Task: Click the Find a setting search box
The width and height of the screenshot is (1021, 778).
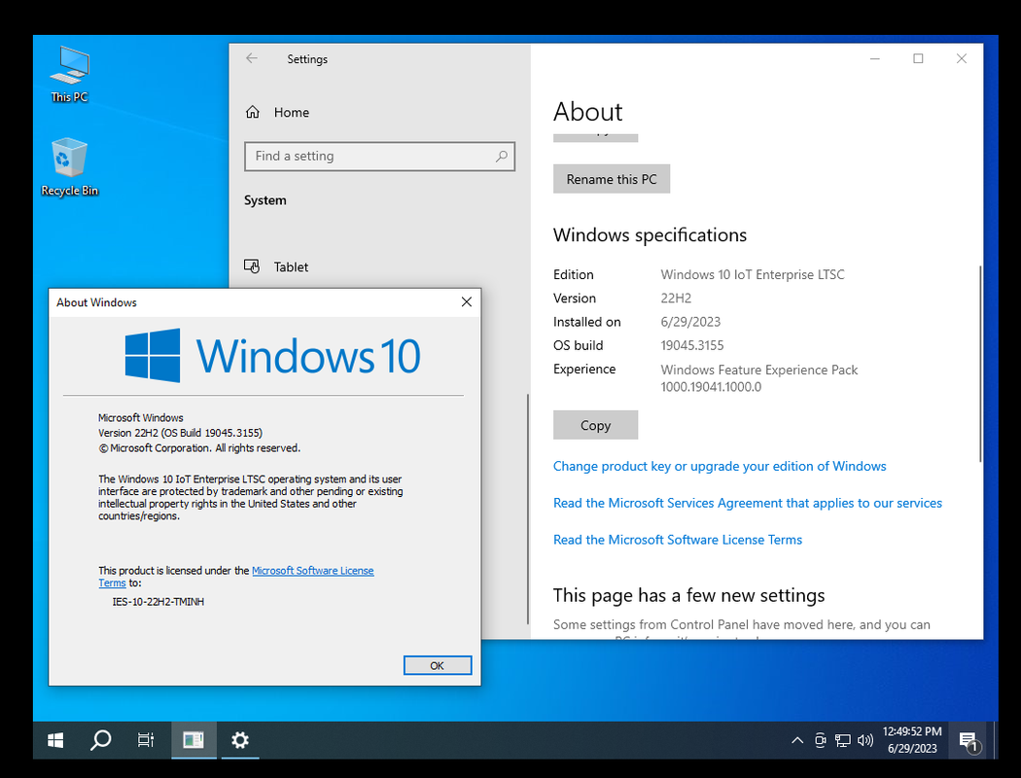Action: [379, 157]
